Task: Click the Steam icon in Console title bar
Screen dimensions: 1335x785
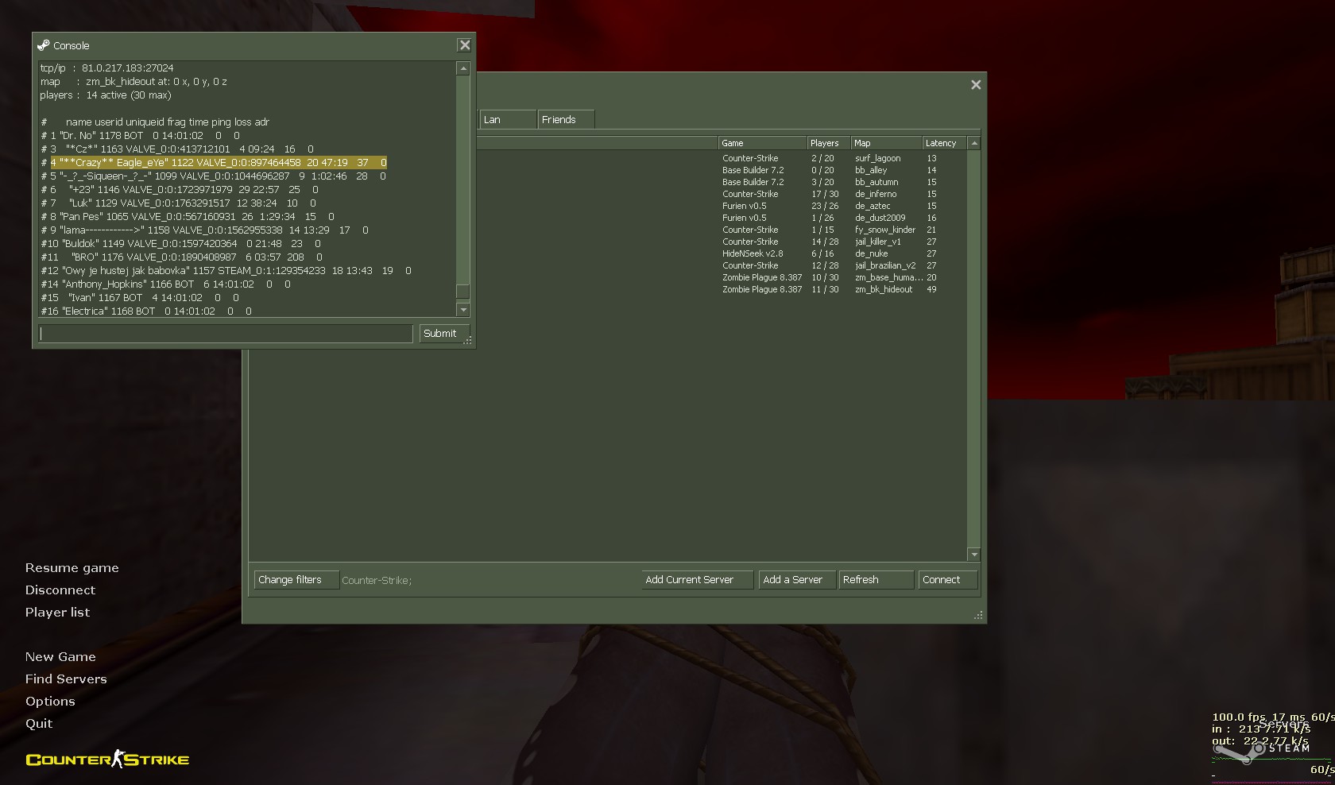Action: (x=43, y=45)
